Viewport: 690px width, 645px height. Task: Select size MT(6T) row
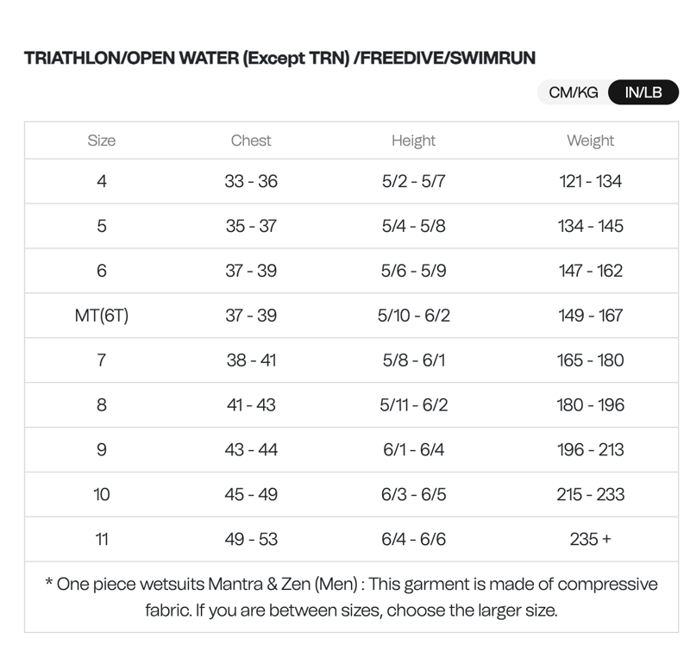coord(103,316)
